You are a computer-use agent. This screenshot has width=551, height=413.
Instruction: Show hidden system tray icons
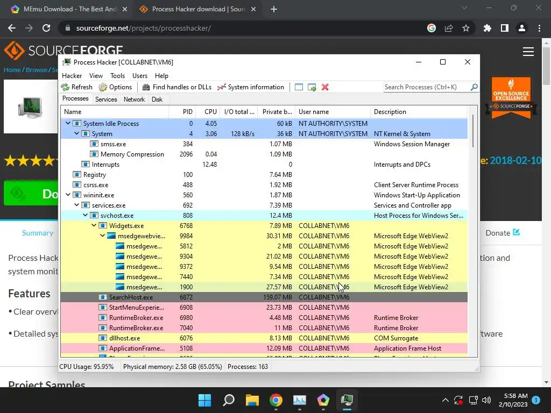point(445,400)
